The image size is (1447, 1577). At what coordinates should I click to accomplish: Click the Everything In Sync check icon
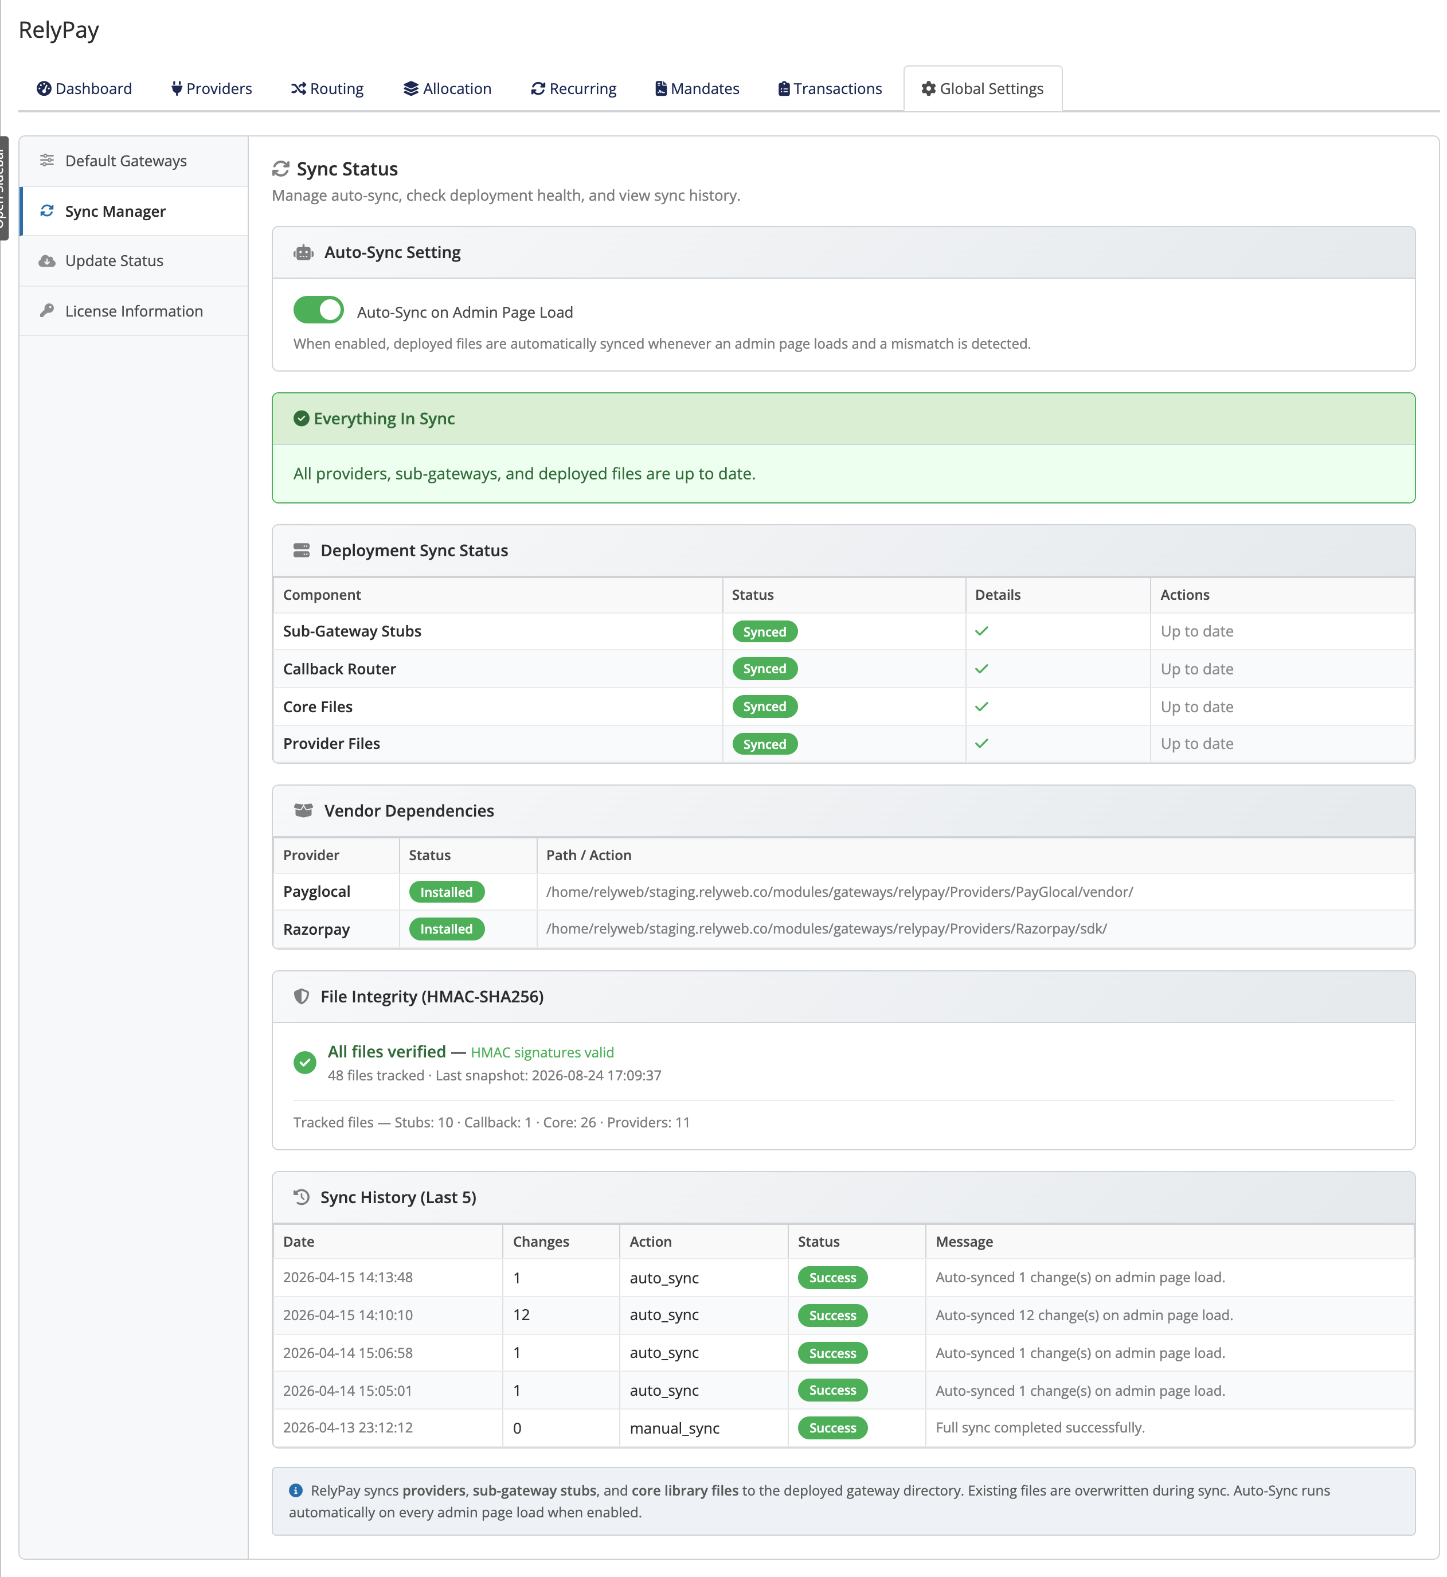(x=302, y=418)
